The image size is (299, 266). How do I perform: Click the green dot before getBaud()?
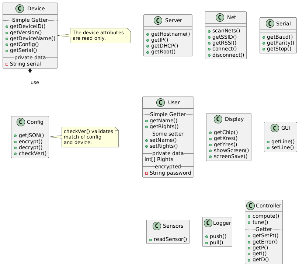click(264, 37)
